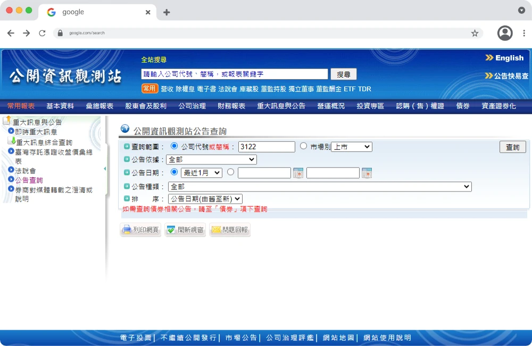This screenshot has width=532, height=346.
Task: Click the 全站搜尋 search input box
Action: tap(235, 74)
